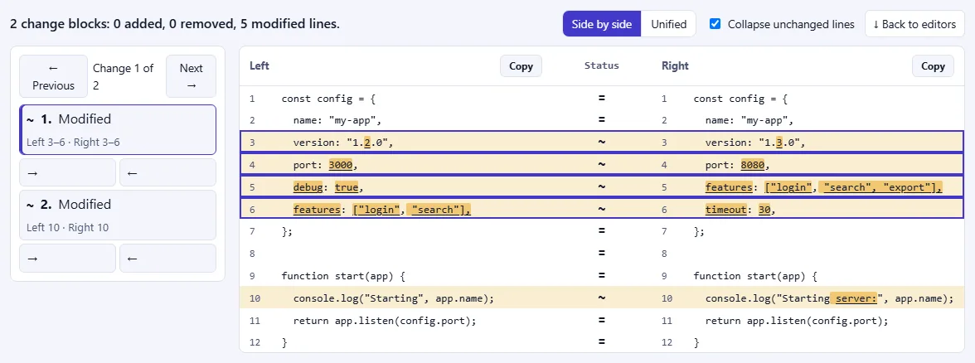Click right line 6 timeout: 30
Image resolution: width=975 pixels, height=363 pixels.
740,210
